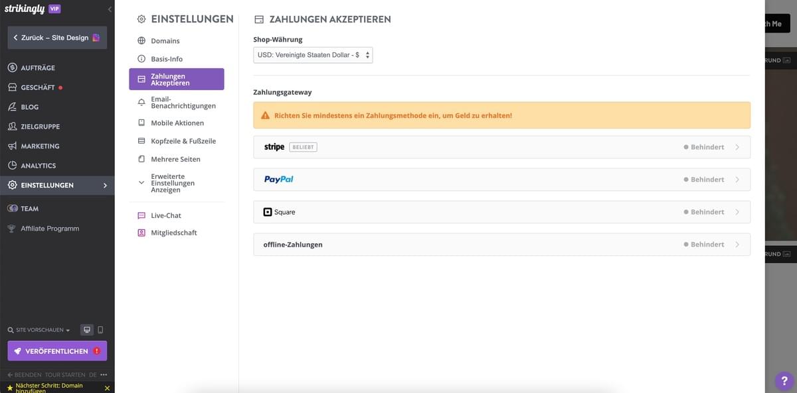This screenshot has height=393, width=797.
Task: Click the Blog icon in the sidebar
Action: [x=11, y=107]
